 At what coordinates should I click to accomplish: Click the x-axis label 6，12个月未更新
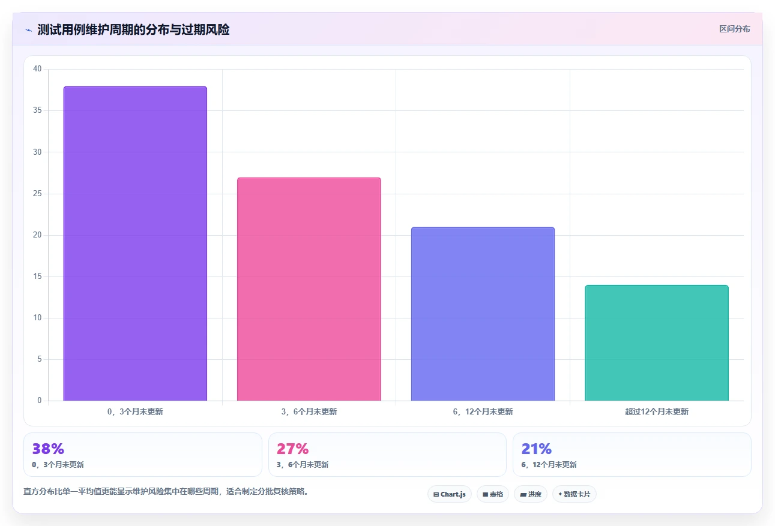click(483, 411)
